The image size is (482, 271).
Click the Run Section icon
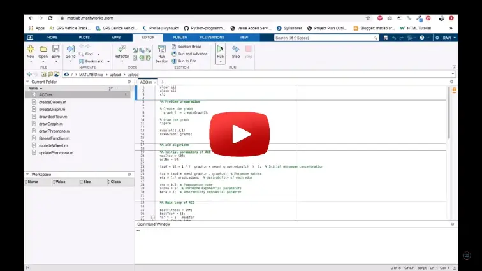[162, 52]
